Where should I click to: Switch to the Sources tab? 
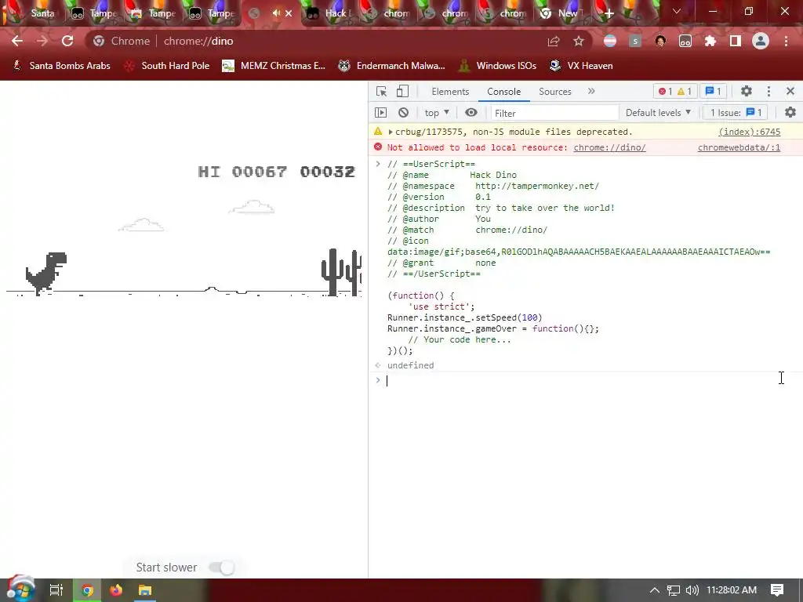coord(554,92)
